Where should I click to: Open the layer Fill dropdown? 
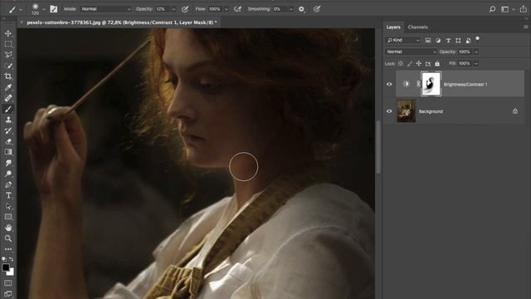(x=475, y=63)
